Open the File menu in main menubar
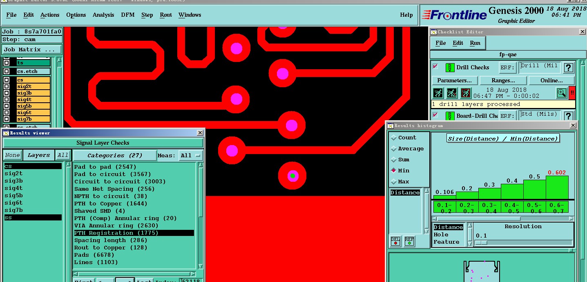 coord(11,15)
